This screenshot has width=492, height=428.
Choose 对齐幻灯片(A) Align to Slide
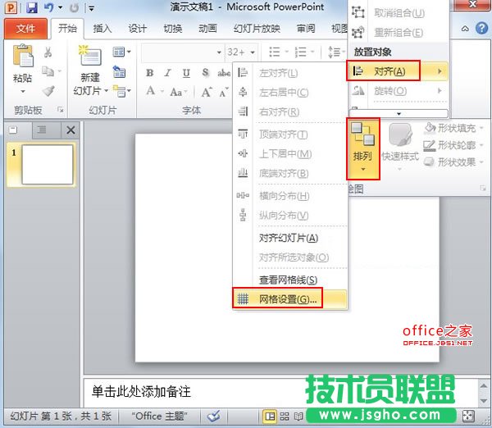(x=289, y=238)
